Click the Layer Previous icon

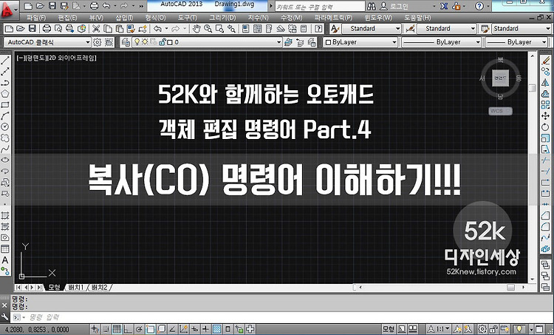tap(300, 42)
